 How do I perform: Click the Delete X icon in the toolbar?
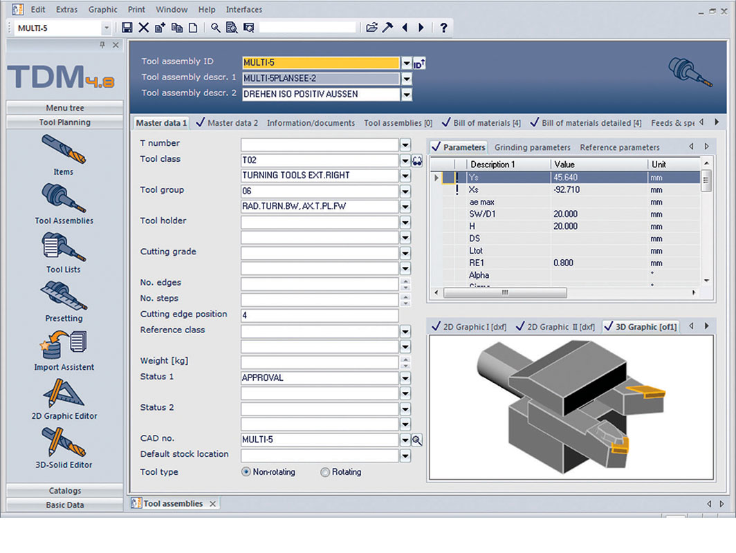pos(144,28)
